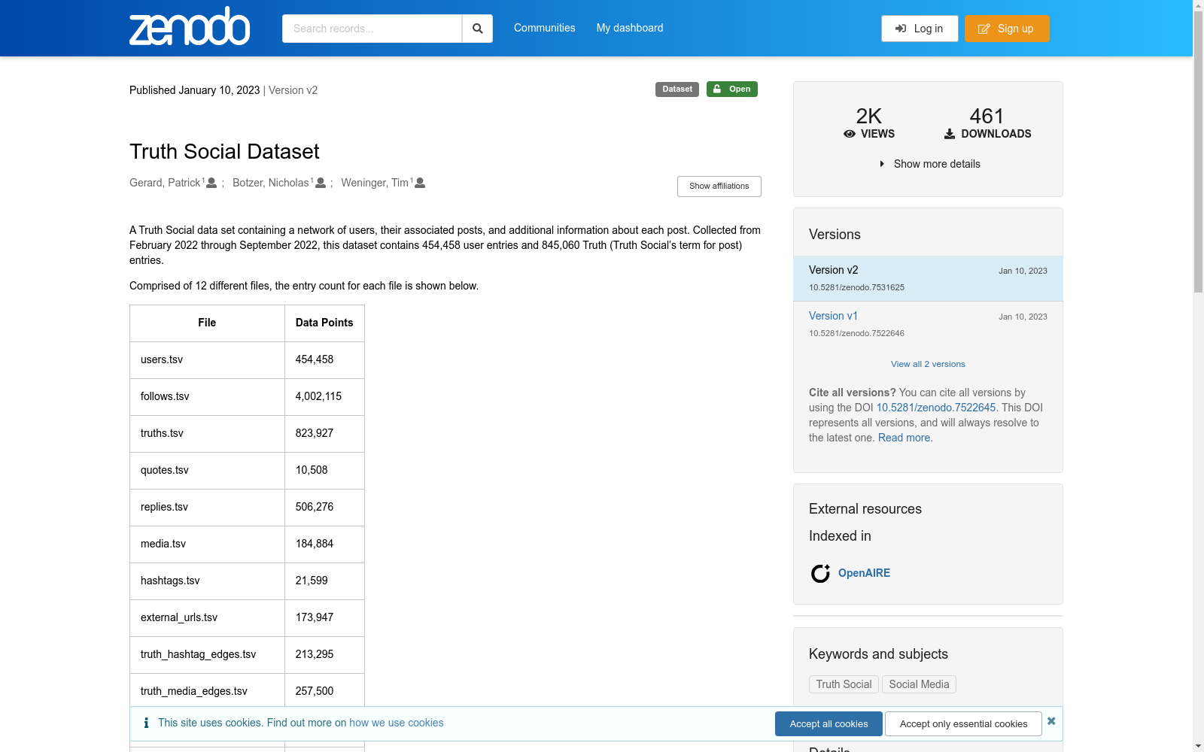Open DOI 10.5281/zenodo.7522645 link
1204x752 pixels.
935,408
